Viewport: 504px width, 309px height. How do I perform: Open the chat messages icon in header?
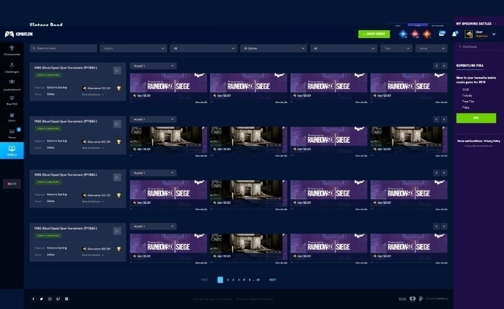(x=442, y=34)
